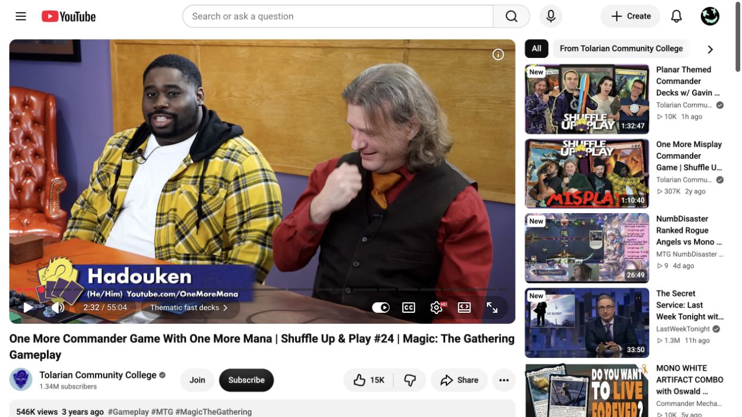Go to YouTube home via logo
This screenshot has height=417, width=742.
[69, 16]
